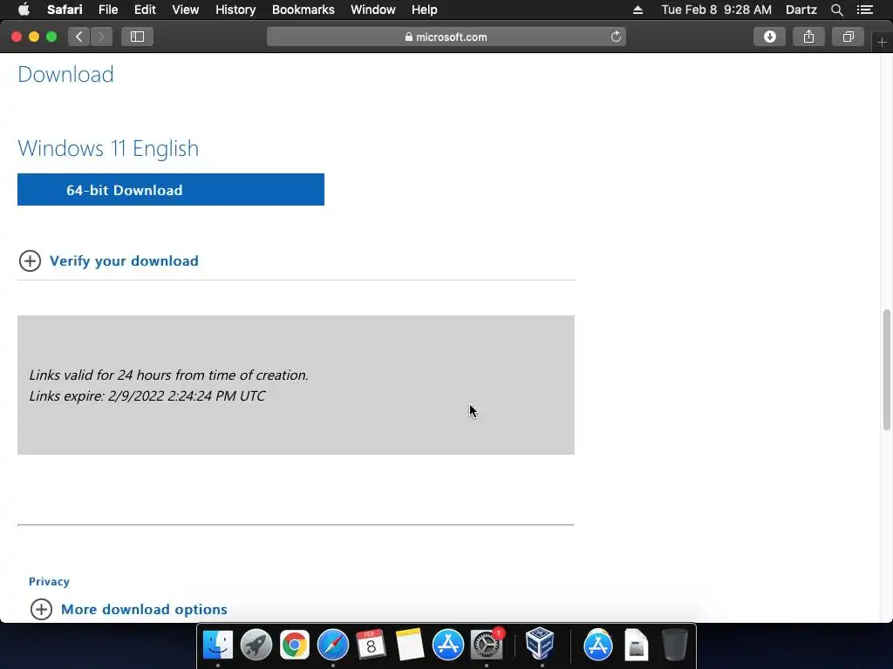
Task: Open the Privacy link
Action: tap(49, 581)
